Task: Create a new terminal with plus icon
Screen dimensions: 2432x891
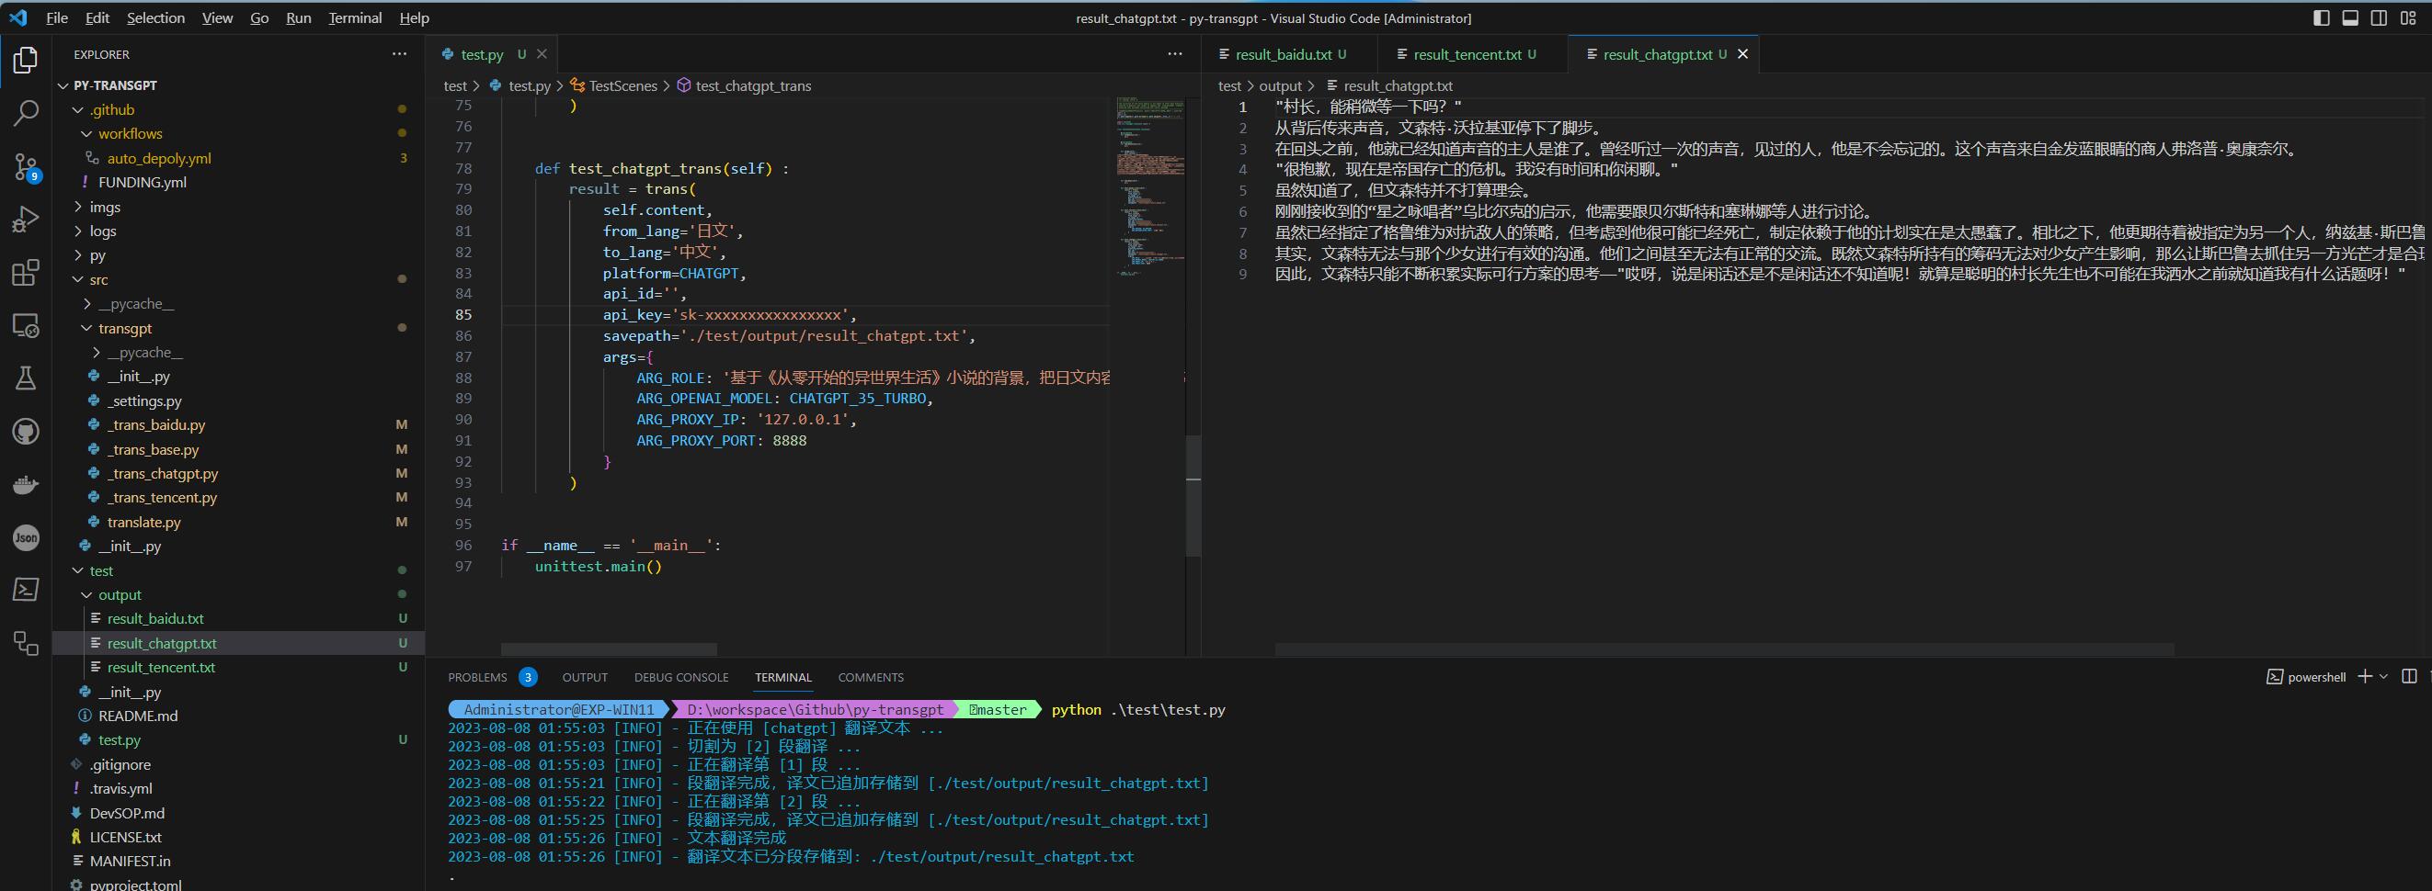Action: click(2365, 677)
